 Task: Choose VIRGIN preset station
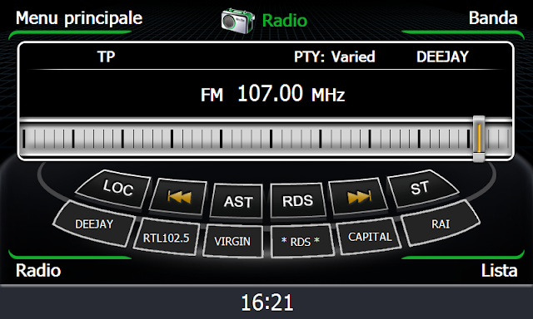tap(233, 241)
